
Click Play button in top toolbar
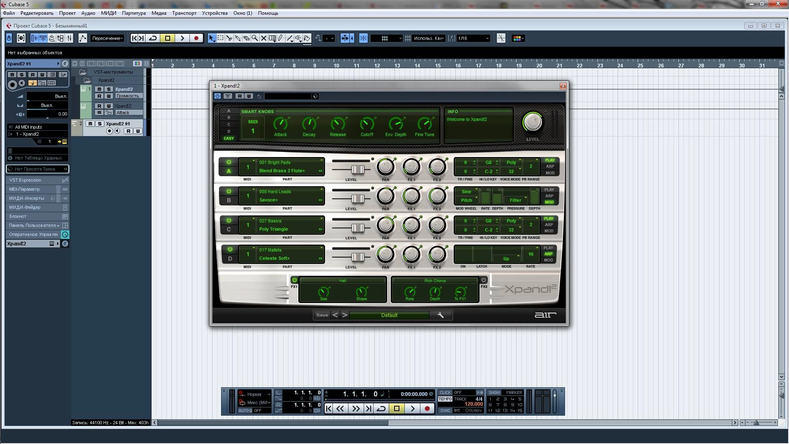point(182,38)
